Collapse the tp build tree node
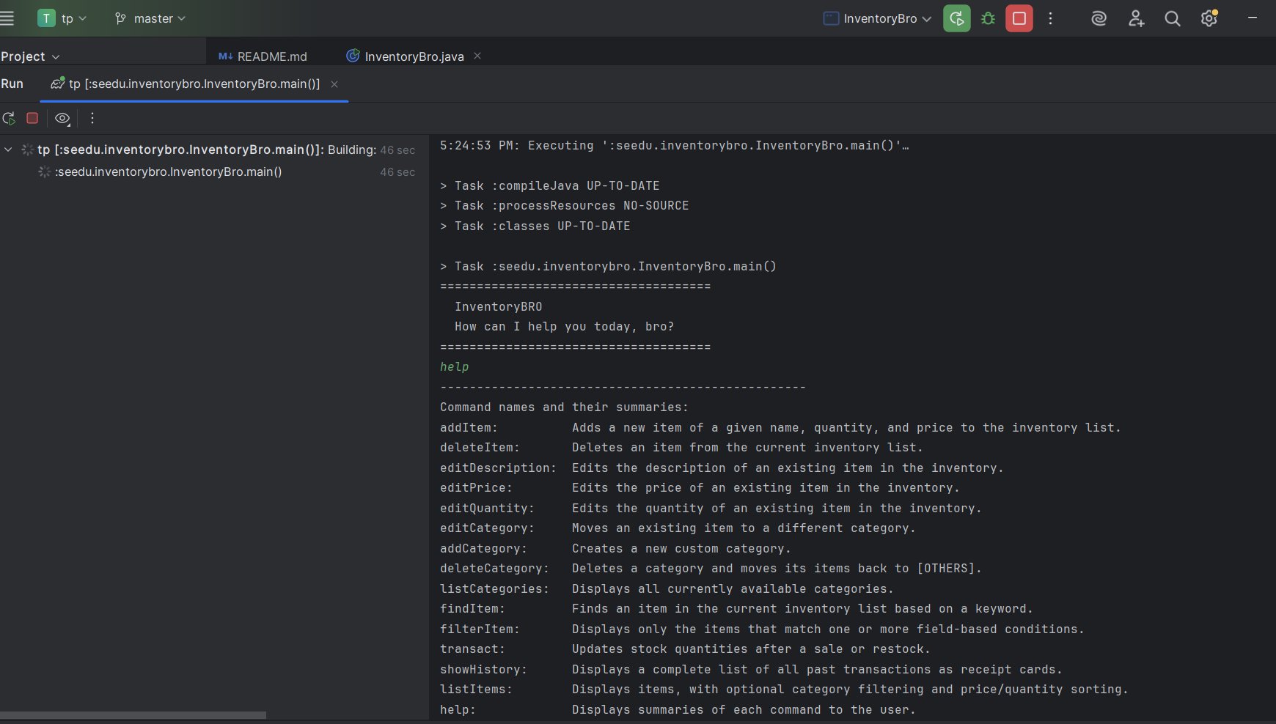Screen dimensions: 1276x724 point(8,149)
